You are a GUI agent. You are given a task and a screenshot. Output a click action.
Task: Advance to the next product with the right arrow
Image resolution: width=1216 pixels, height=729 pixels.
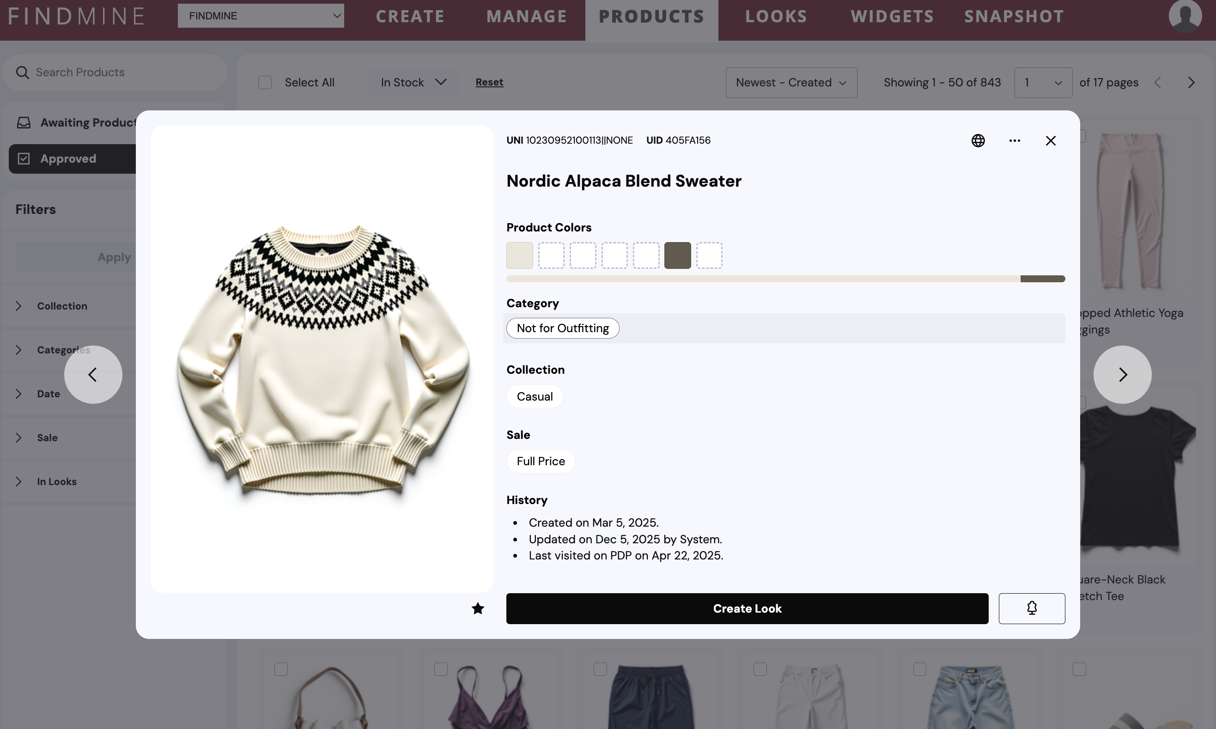pyautogui.click(x=1122, y=374)
